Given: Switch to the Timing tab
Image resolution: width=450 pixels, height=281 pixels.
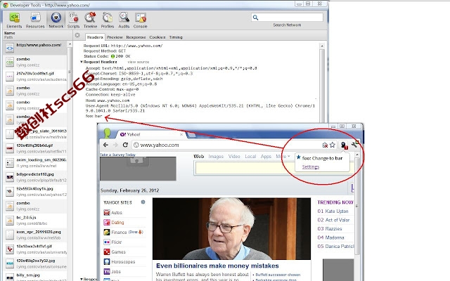Looking at the screenshot, I should (176, 37).
